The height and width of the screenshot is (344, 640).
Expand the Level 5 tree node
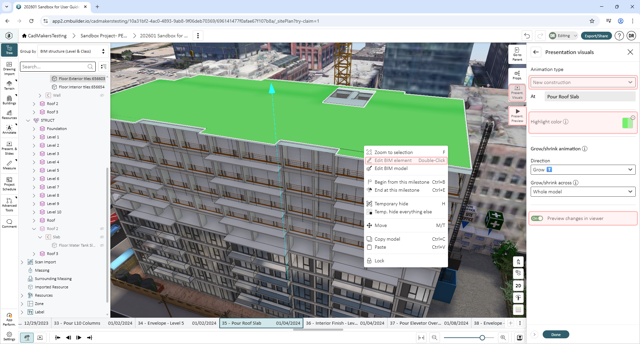[34, 170]
